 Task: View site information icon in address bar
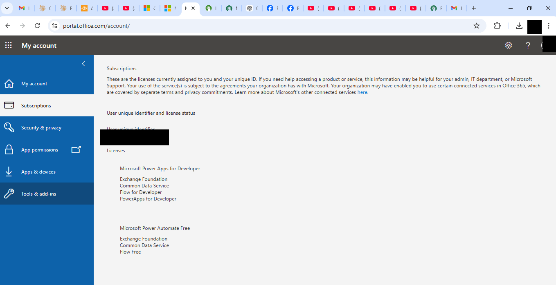coord(54,26)
